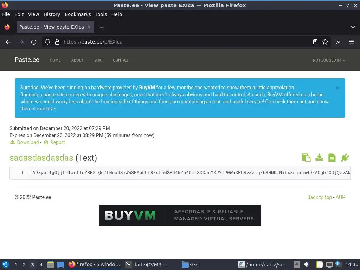Open the taskbar start menu icon
The width and height of the screenshot is (360, 270).
pos(6,264)
